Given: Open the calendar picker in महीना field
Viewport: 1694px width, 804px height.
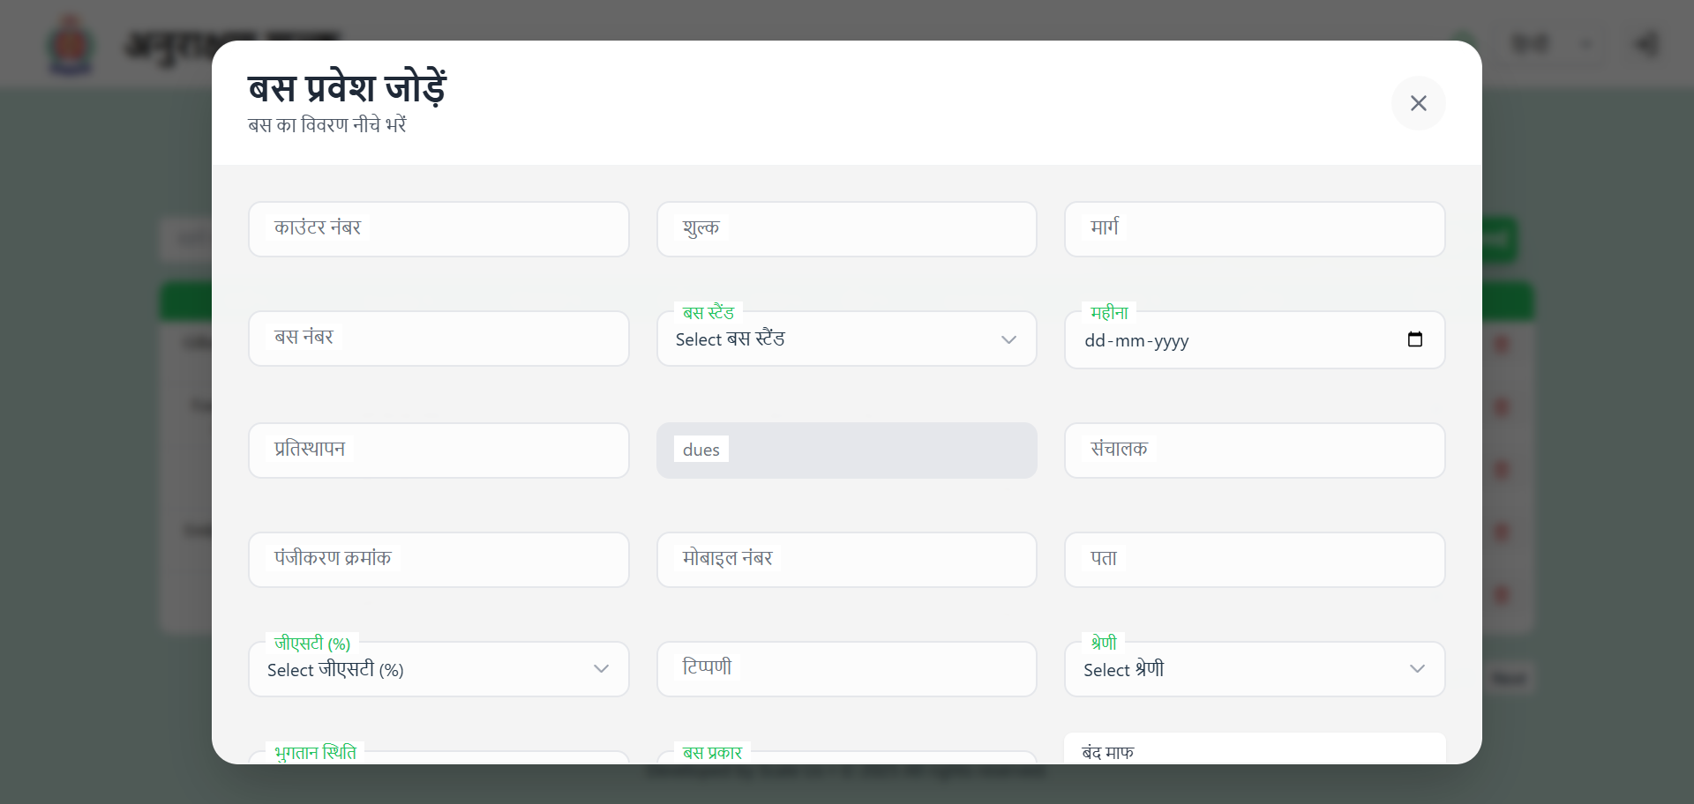Looking at the screenshot, I should [1414, 339].
